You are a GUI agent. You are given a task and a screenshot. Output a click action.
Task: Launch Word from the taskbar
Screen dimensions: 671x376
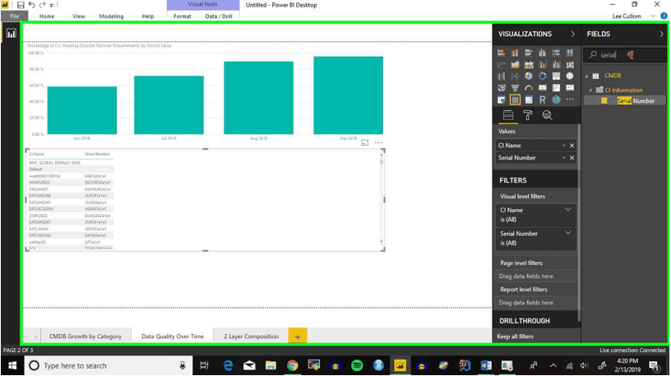tap(486, 365)
